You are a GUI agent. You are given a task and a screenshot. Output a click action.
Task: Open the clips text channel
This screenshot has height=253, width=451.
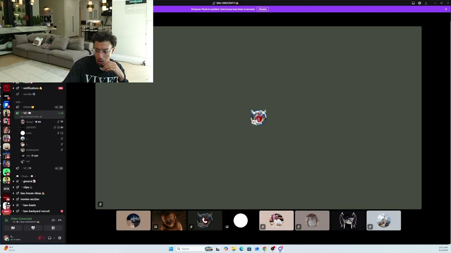click(39, 187)
